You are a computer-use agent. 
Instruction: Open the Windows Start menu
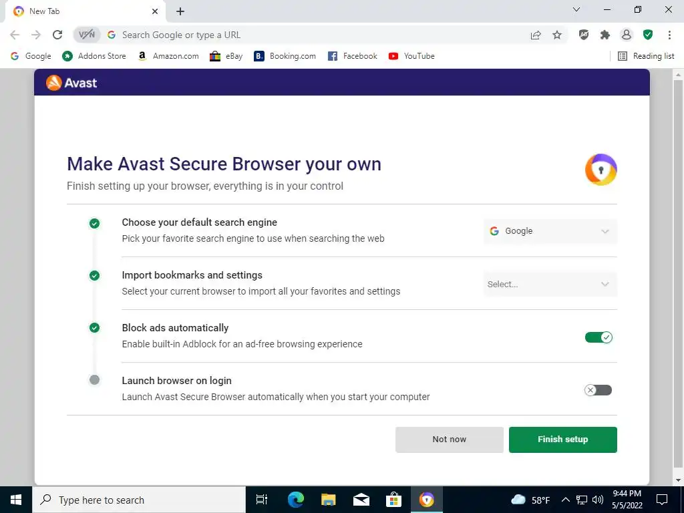tap(16, 500)
